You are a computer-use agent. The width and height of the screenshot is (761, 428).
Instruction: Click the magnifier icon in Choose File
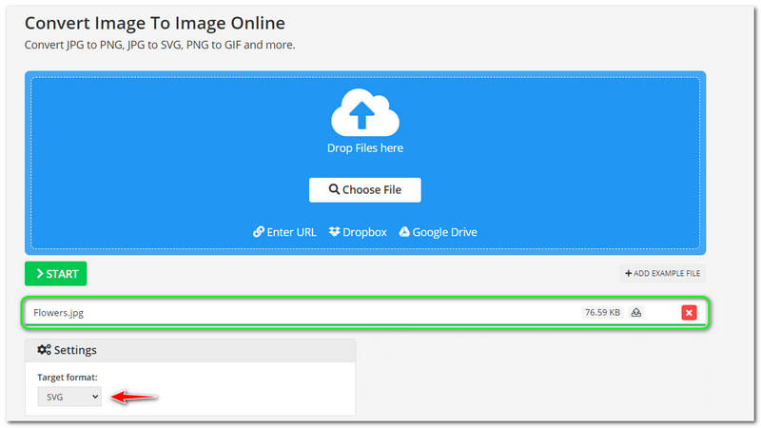pyautogui.click(x=334, y=190)
